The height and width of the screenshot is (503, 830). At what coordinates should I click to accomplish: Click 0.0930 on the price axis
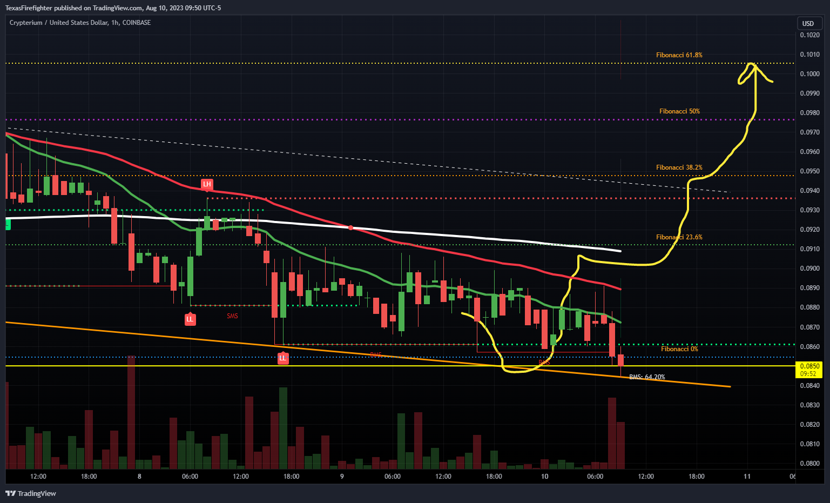click(x=809, y=210)
